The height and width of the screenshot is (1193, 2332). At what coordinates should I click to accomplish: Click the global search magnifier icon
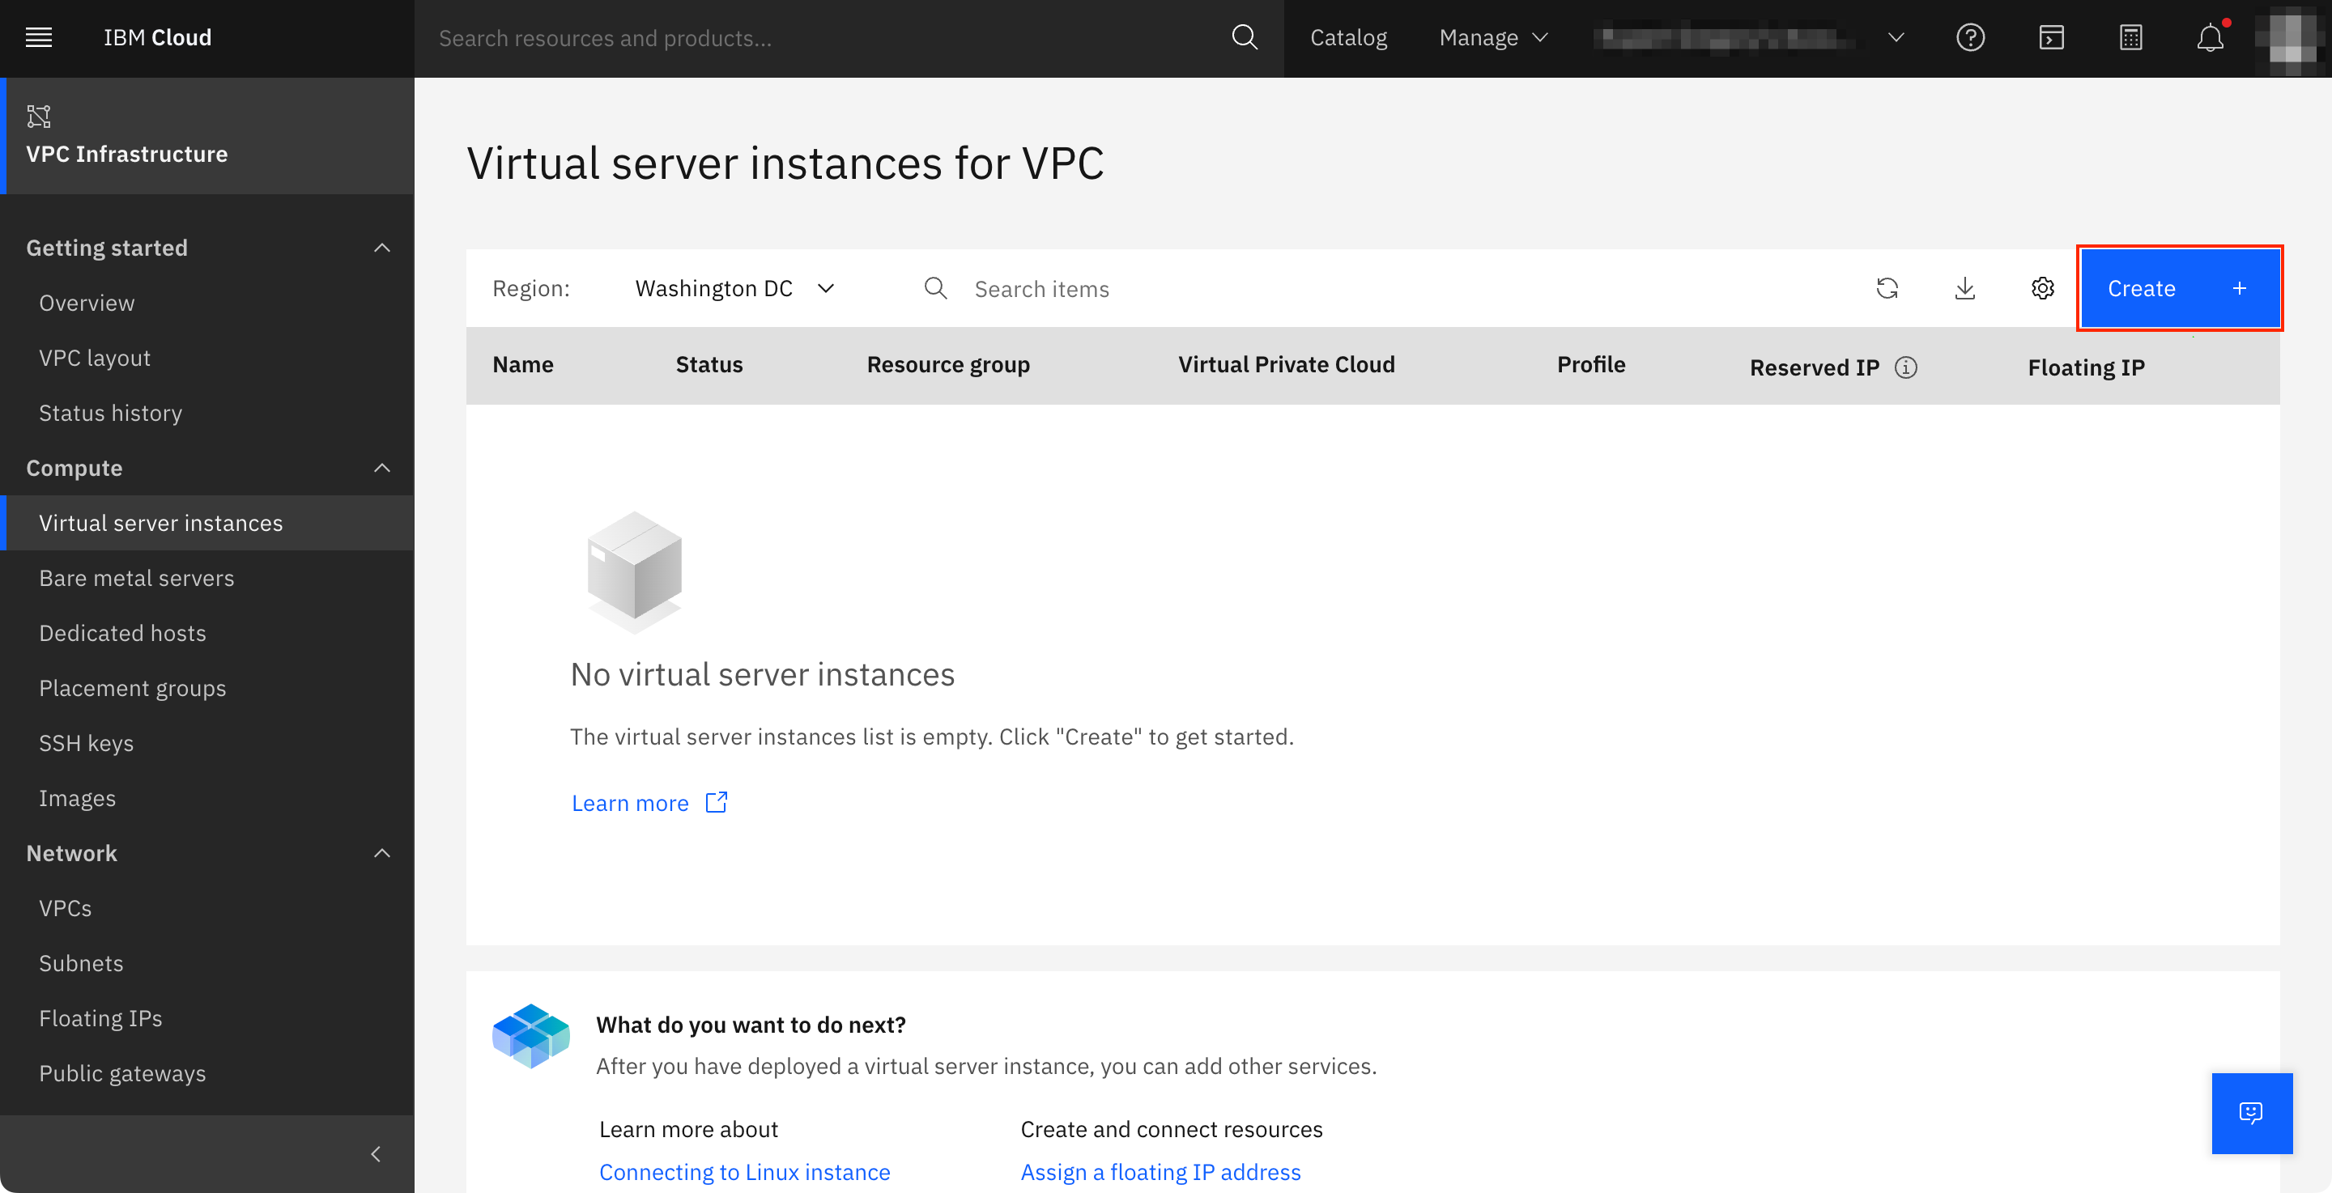[x=1245, y=37]
